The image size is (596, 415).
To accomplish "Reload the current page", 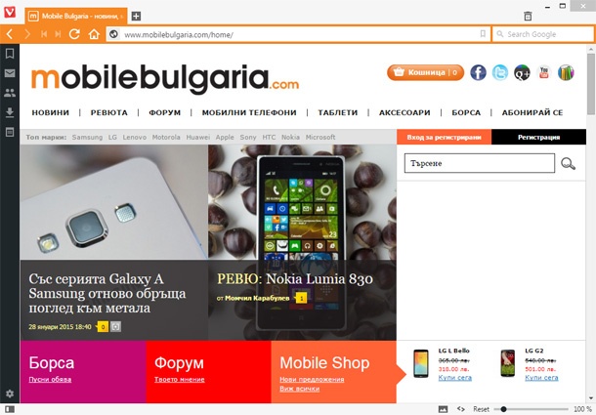I will (x=74, y=34).
